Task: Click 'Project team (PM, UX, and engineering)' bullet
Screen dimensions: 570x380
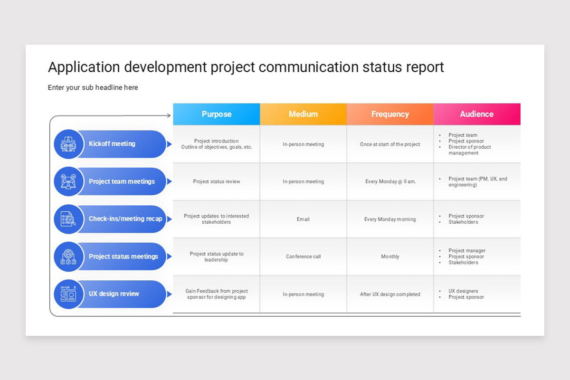Action: (x=478, y=182)
